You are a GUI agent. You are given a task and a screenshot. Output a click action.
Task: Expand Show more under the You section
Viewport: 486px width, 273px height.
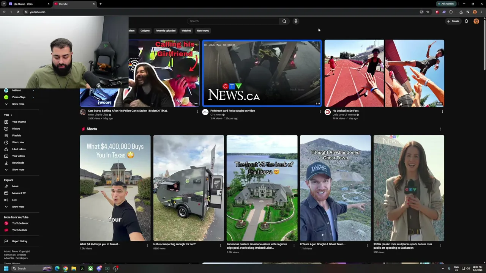19,169
